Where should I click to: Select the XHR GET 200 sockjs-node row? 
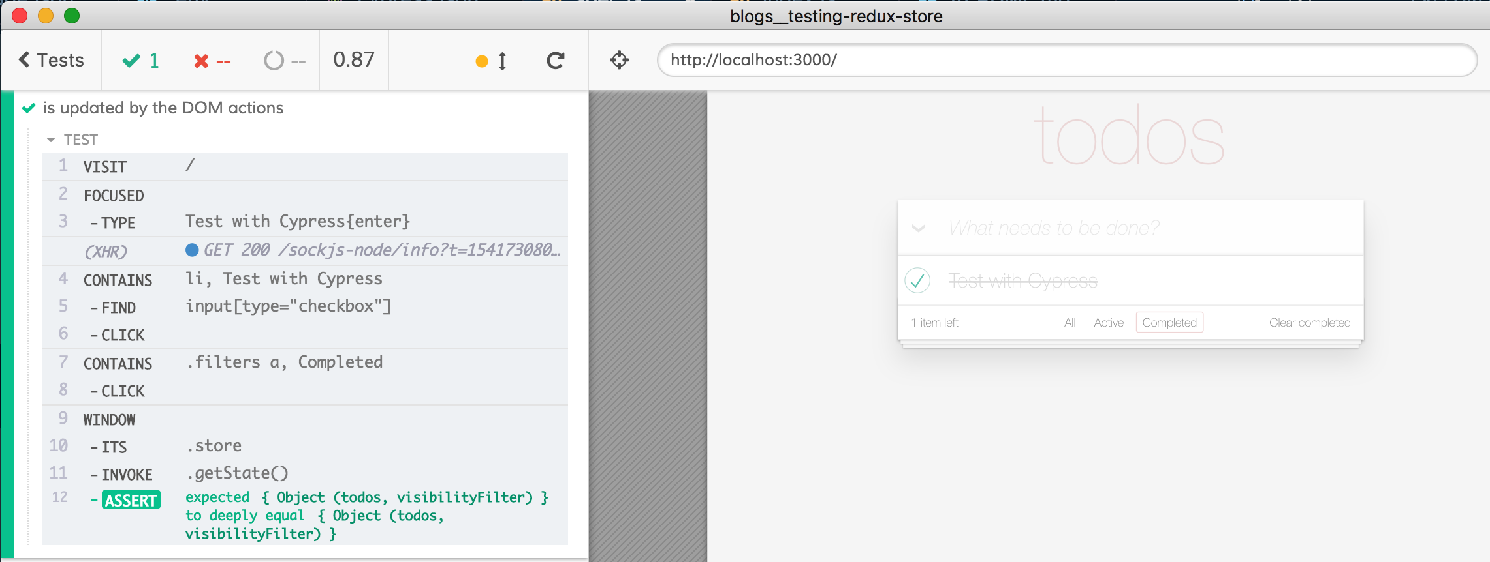click(305, 251)
